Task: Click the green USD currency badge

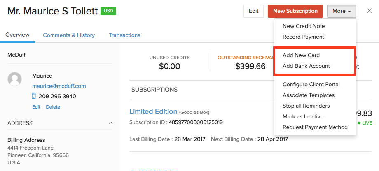Action: pyautogui.click(x=108, y=11)
